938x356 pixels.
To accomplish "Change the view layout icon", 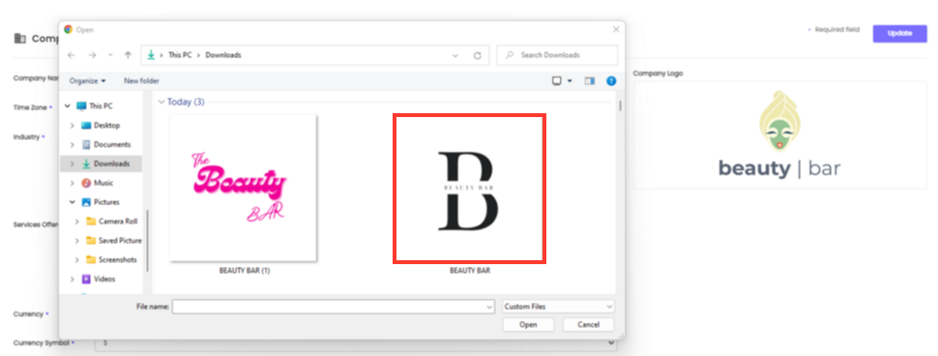I will (557, 80).
